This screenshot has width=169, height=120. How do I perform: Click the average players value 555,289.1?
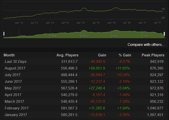coord(69,82)
